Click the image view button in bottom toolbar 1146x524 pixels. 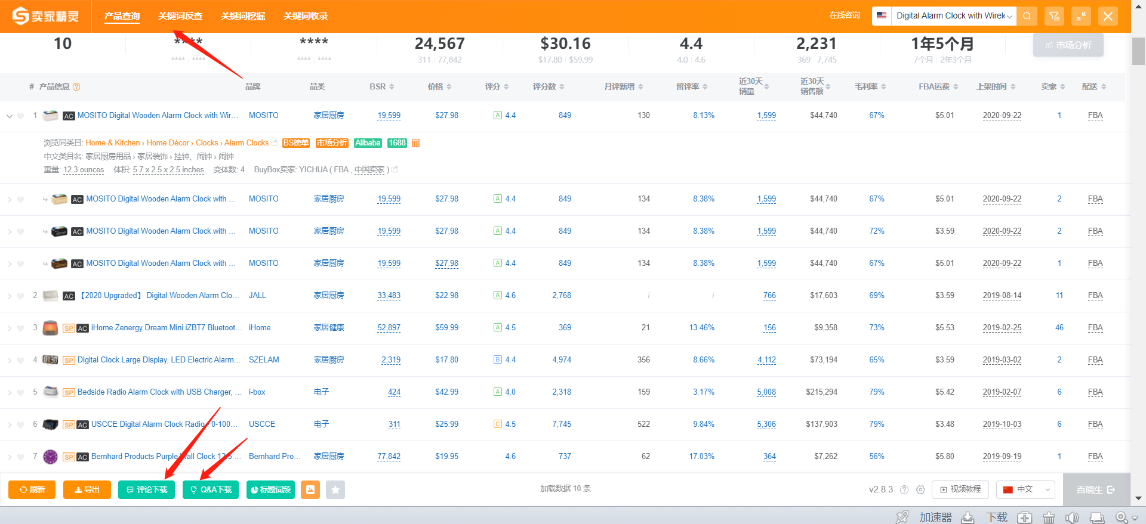[310, 490]
